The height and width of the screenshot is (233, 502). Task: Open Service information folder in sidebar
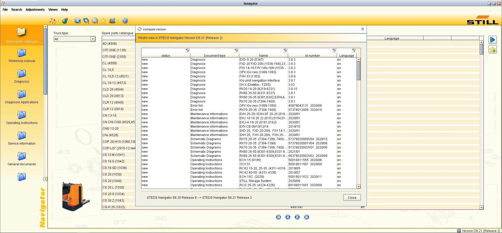[22, 138]
